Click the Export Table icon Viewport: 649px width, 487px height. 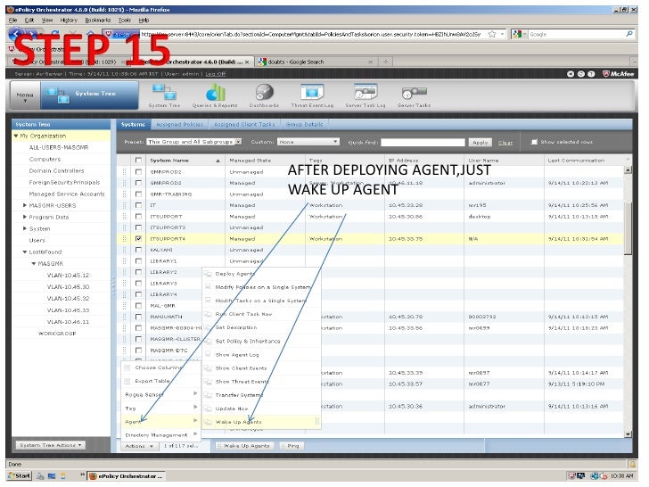[x=127, y=381]
